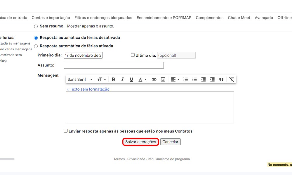Insert a quote block in the message
This screenshot has height=175, width=292.
click(x=221, y=79)
